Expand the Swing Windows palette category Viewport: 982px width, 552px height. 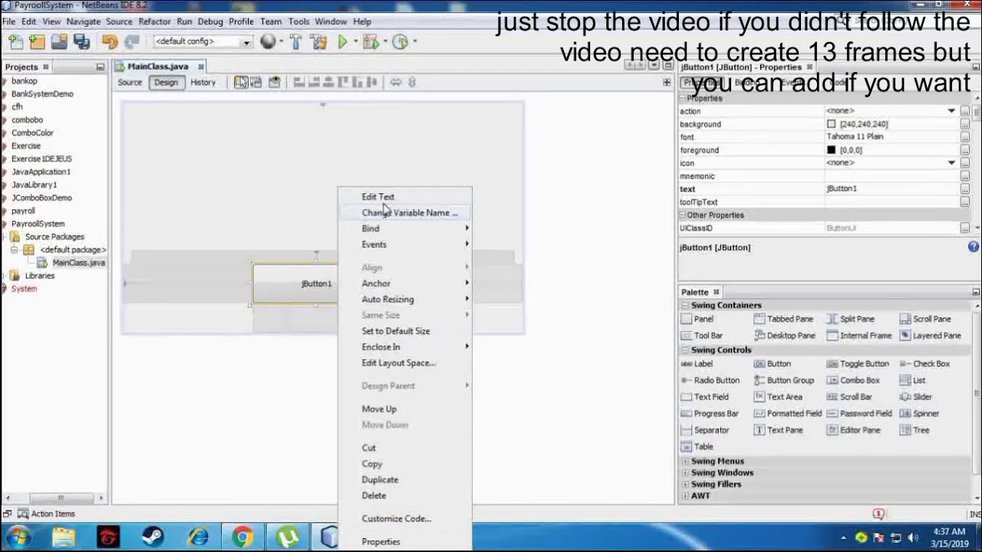pyautogui.click(x=684, y=473)
